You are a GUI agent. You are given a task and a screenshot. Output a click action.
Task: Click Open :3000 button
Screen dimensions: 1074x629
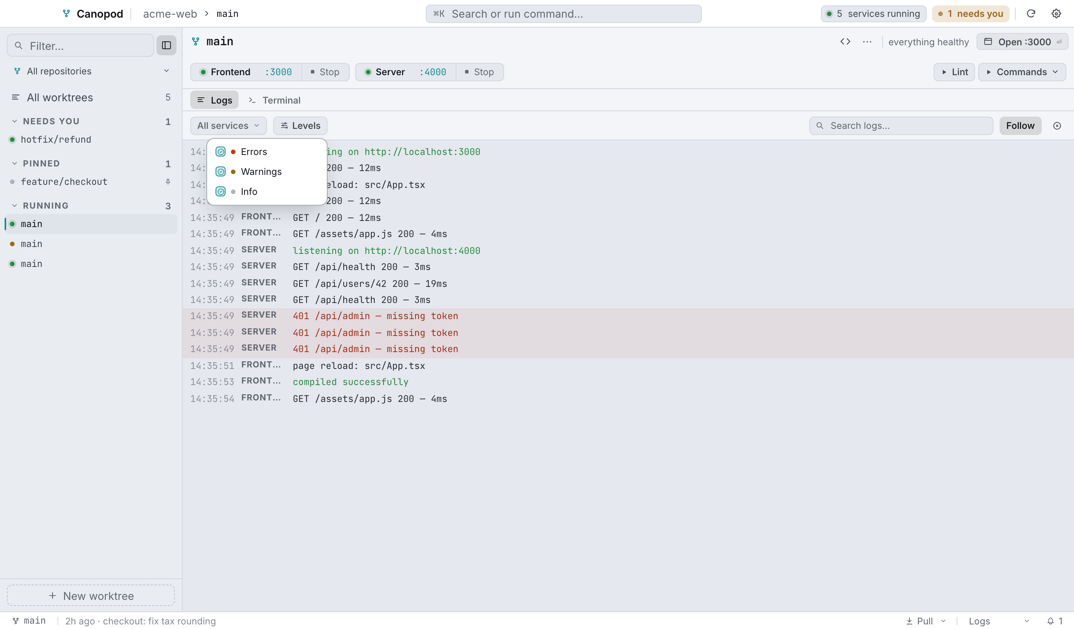[1022, 41]
